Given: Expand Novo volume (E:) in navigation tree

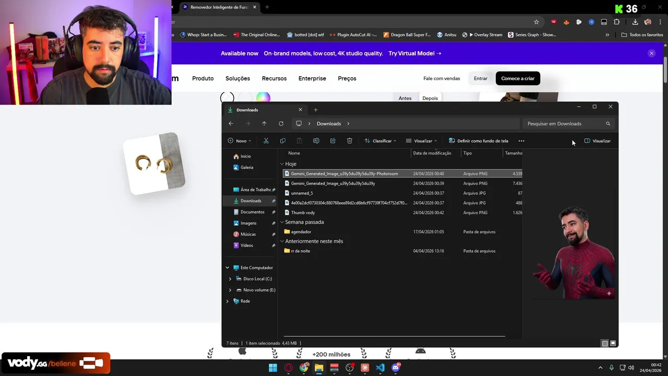Looking at the screenshot, I should [230, 290].
